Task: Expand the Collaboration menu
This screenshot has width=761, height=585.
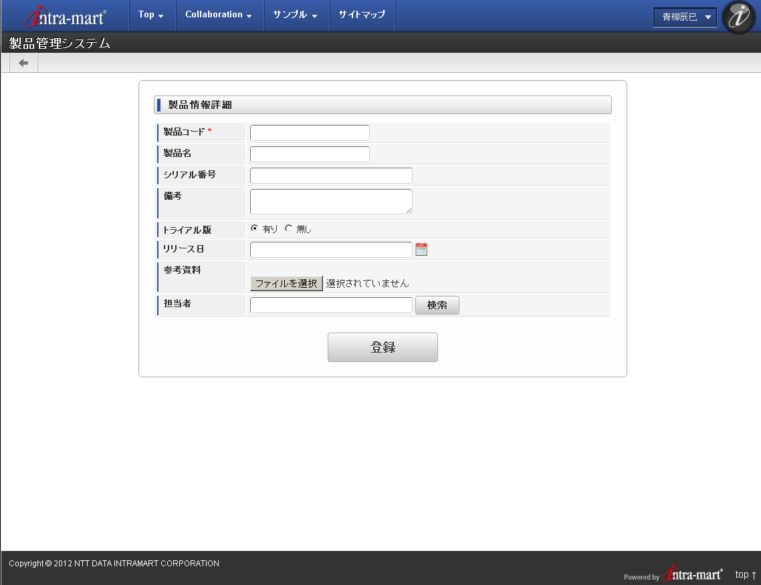Action: [219, 15]
